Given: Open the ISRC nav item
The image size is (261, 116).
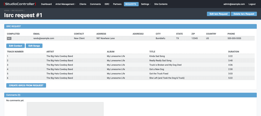Looking at the screenshot, I should pos(107,4).
